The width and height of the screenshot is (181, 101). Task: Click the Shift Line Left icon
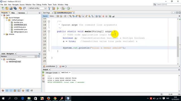pos(96,16)
